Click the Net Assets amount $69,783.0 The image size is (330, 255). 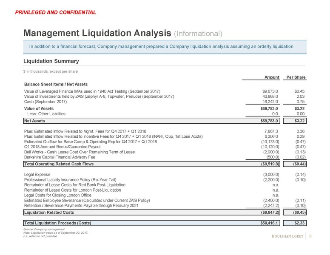(x=267, y=121)
